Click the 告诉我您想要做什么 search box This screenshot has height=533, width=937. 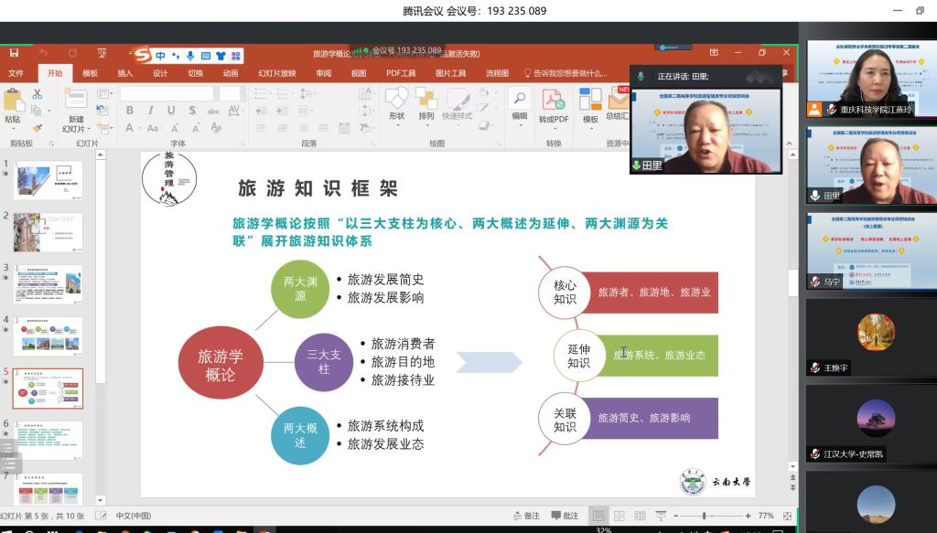tap(567, 73)
